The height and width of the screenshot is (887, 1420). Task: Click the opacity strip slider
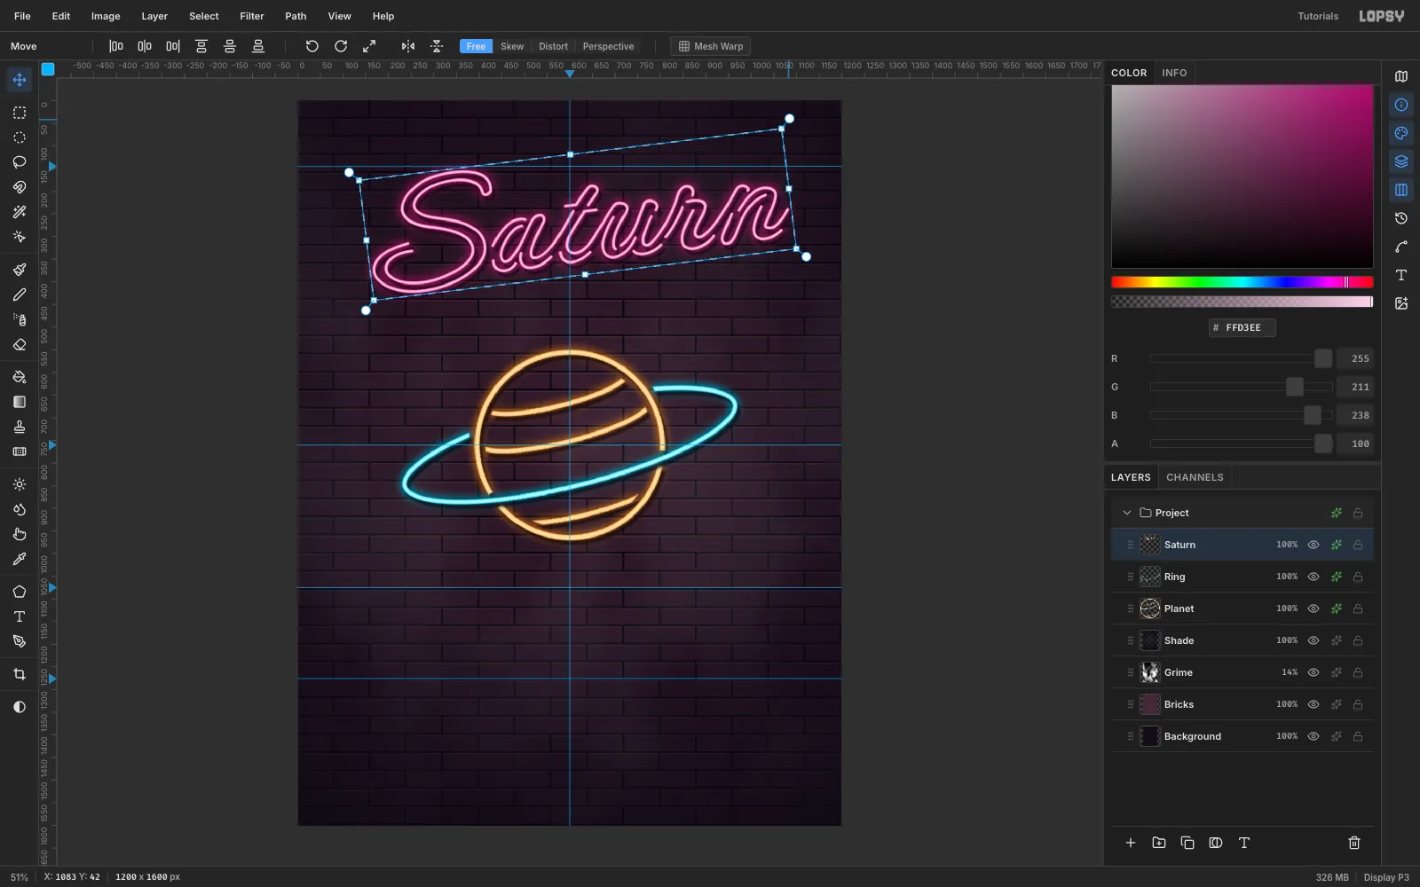(1242, 302)
